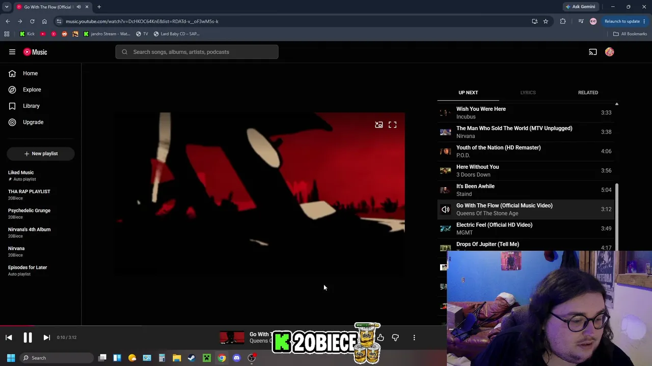The image size is (652, 366).
Task: Click the MGMT Electric Feel thumbnail
Action: click(446, 228)
